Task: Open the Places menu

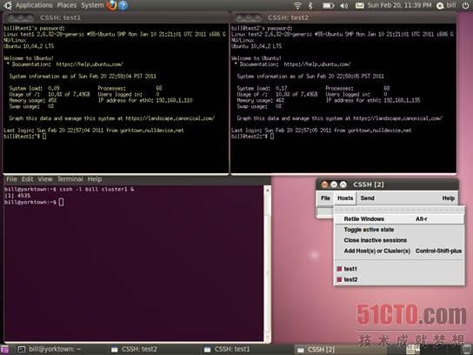Action: [x=67, y=5]
